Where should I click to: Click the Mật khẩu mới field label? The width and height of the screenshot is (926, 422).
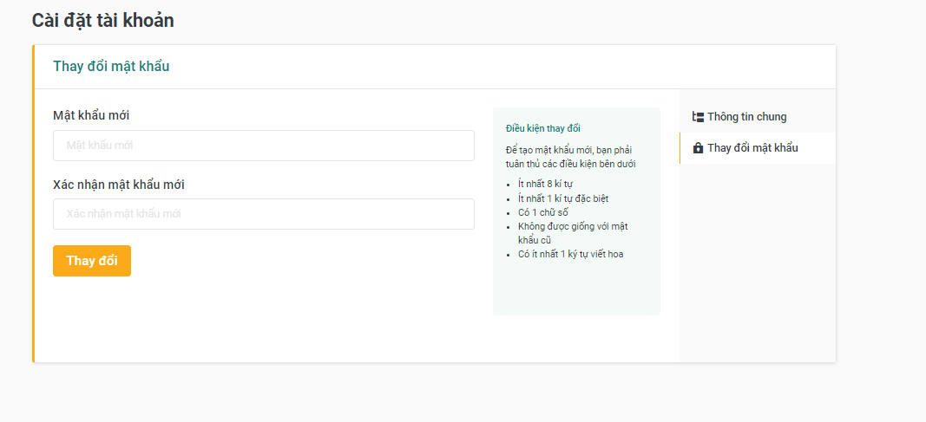point(91,115)
